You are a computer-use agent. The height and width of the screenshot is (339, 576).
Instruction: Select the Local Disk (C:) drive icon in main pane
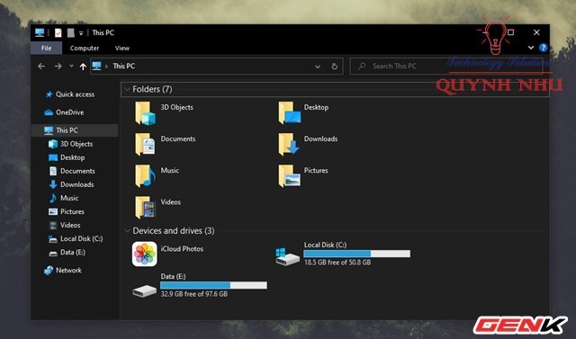click(x=287, y=256)
